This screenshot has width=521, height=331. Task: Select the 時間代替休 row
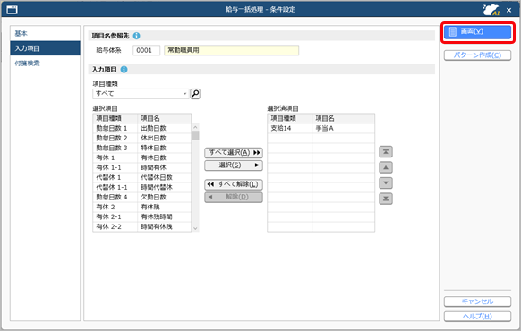[141, 187]
